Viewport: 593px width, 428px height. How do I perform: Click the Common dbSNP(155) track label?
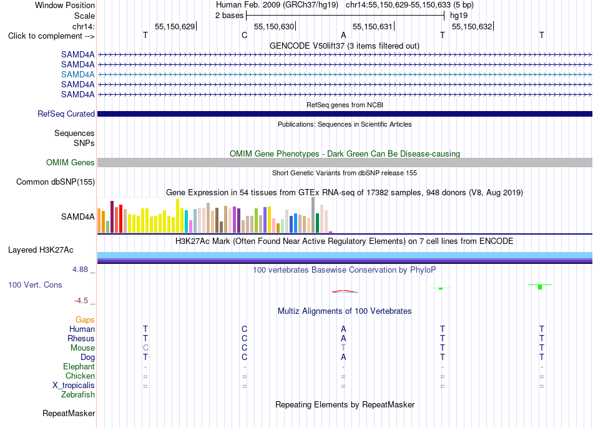56,182
